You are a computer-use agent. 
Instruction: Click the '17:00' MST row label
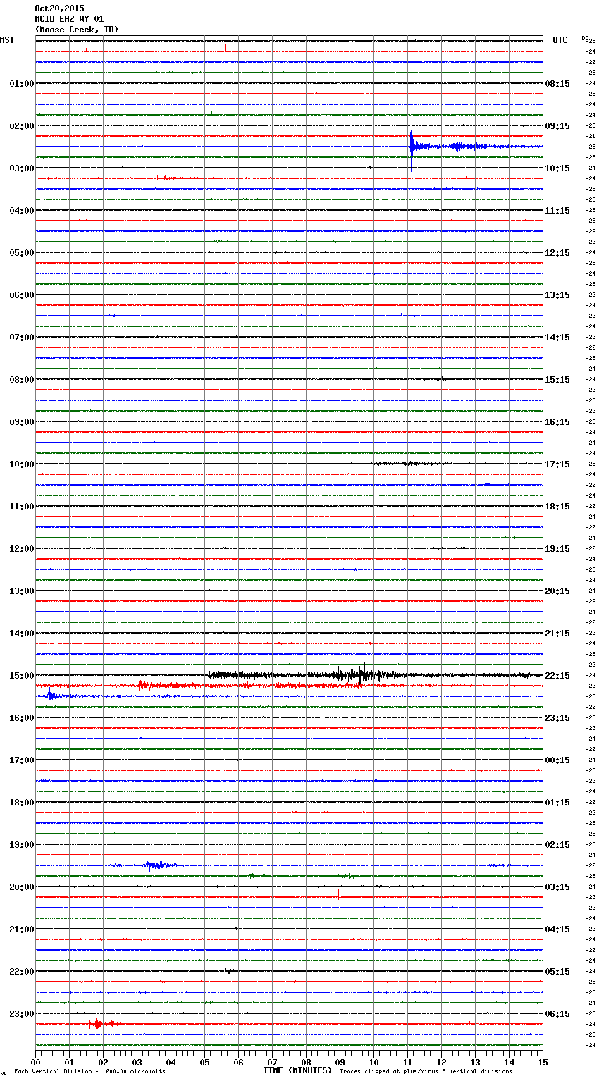[21, 760]
